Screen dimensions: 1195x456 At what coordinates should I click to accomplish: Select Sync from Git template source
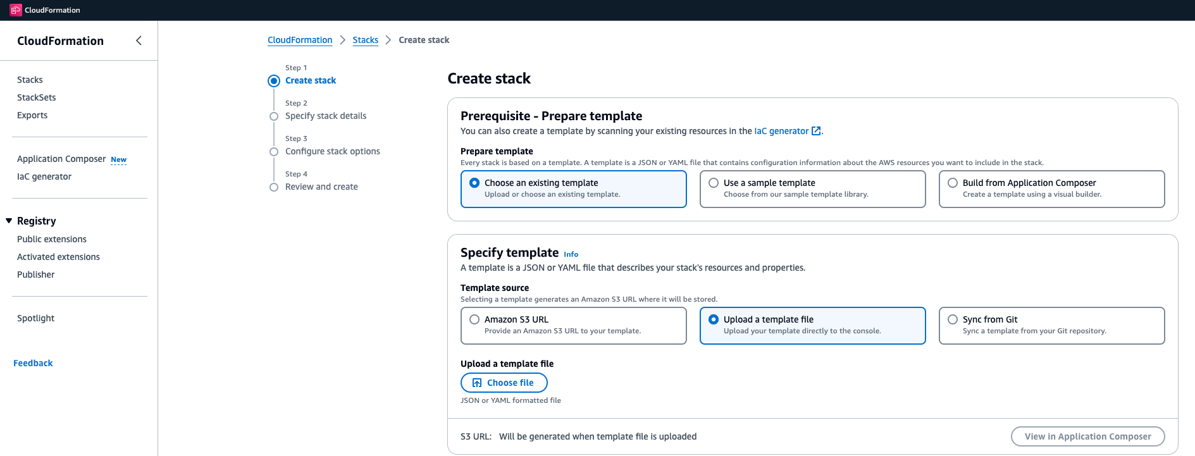pos(1051,325)
